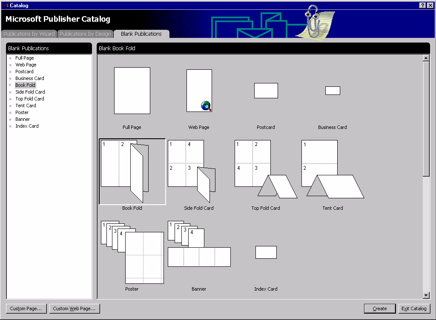This screenshot has height=320, width=436.
Task: Switch to Publications by Wizard tab
Action: 29,34
